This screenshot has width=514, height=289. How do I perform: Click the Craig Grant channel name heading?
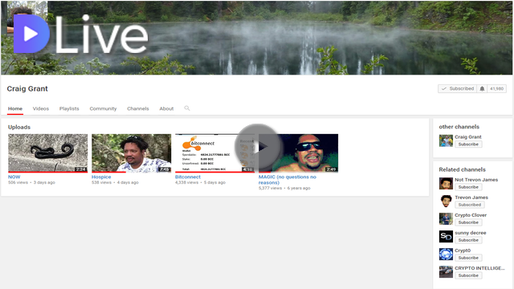click(27, 89)
